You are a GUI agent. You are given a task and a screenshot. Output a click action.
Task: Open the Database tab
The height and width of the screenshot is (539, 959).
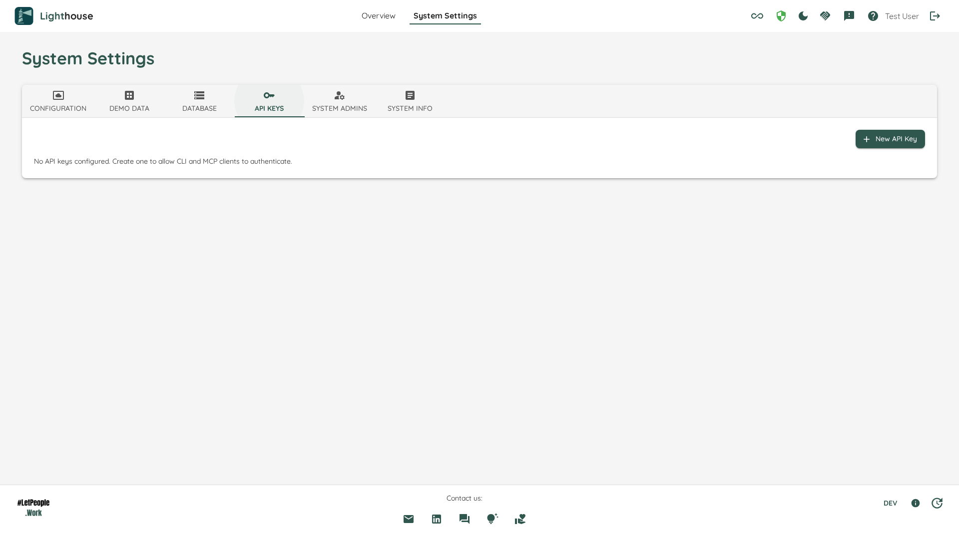(199, 101)
